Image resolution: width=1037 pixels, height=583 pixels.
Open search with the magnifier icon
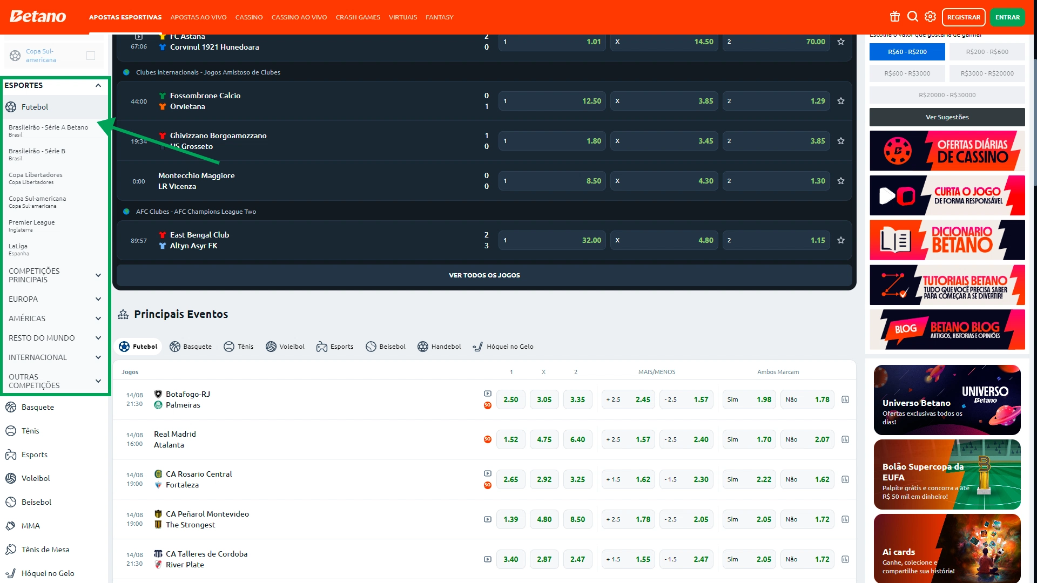pos(913,17)
